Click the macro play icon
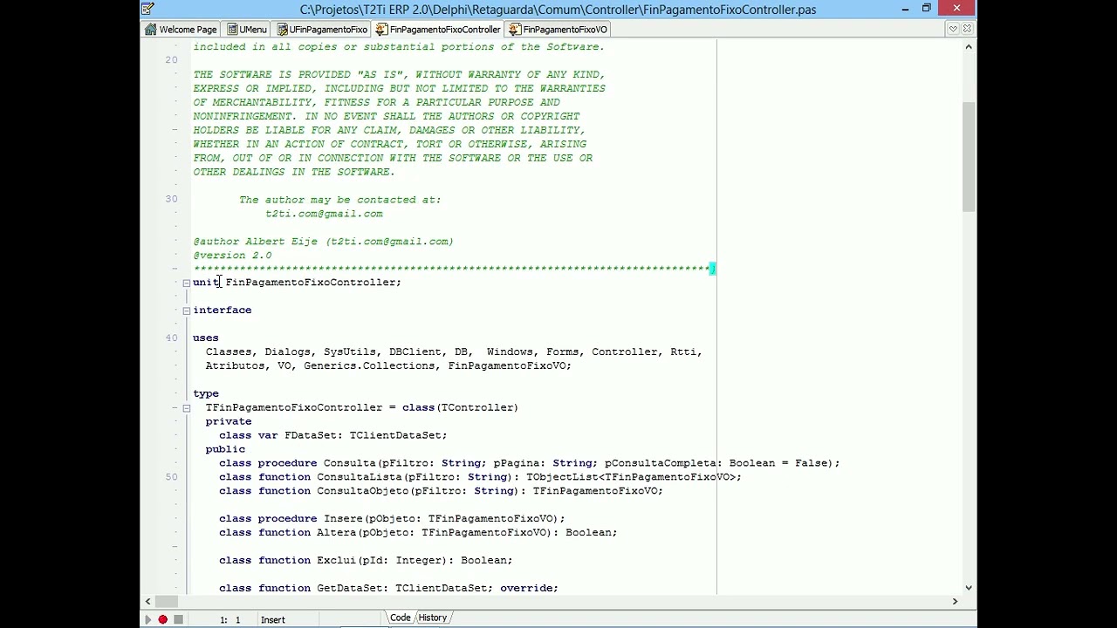This screenshot has width=1117, height=628. coord(147,619)
